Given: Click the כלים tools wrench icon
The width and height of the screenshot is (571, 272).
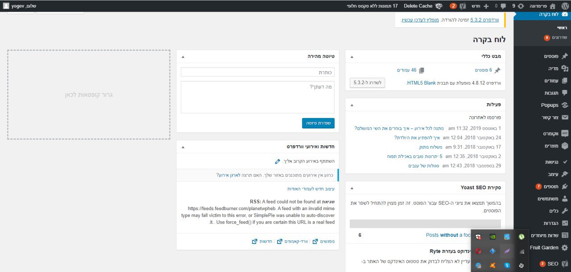Looking at the screenshot, I should [565, 211].
